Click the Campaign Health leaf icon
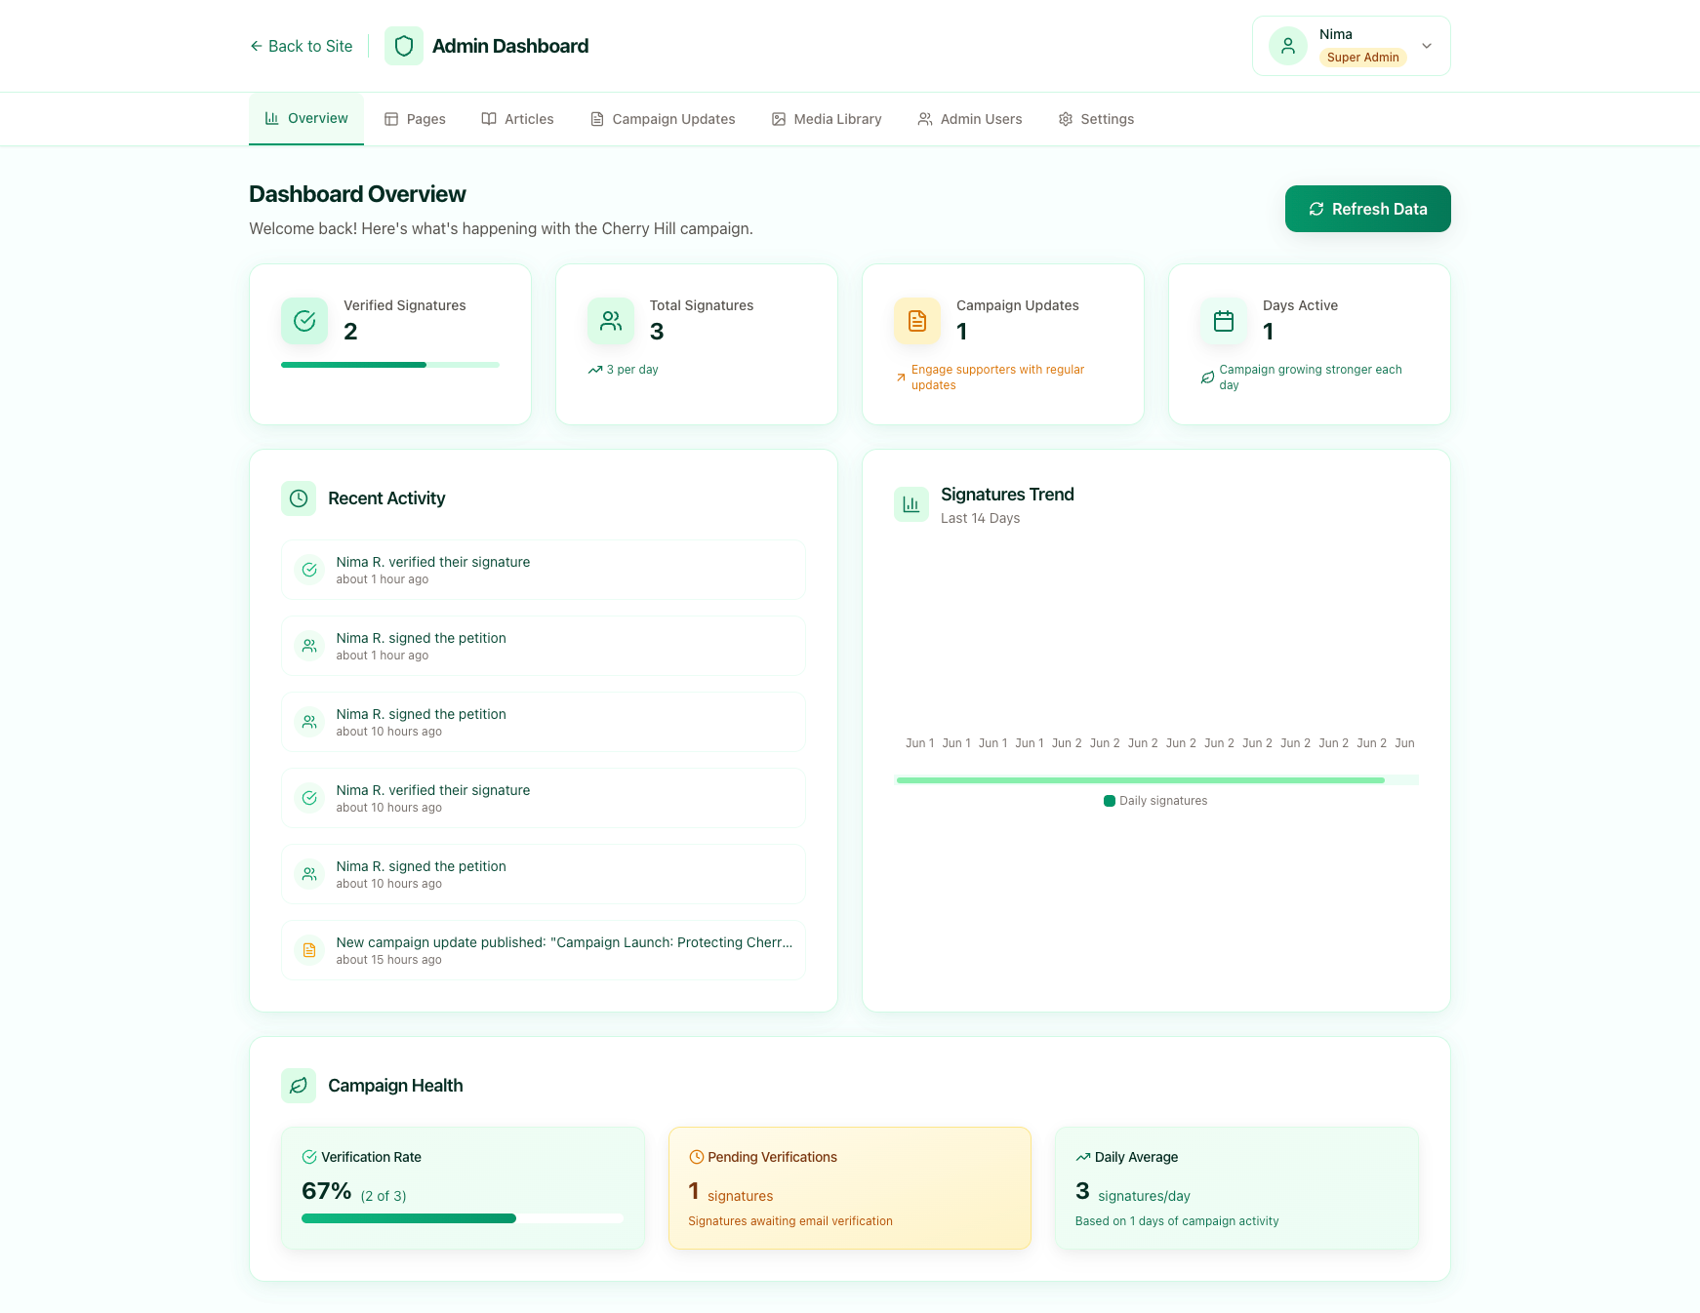 [x=299, y=1086]
